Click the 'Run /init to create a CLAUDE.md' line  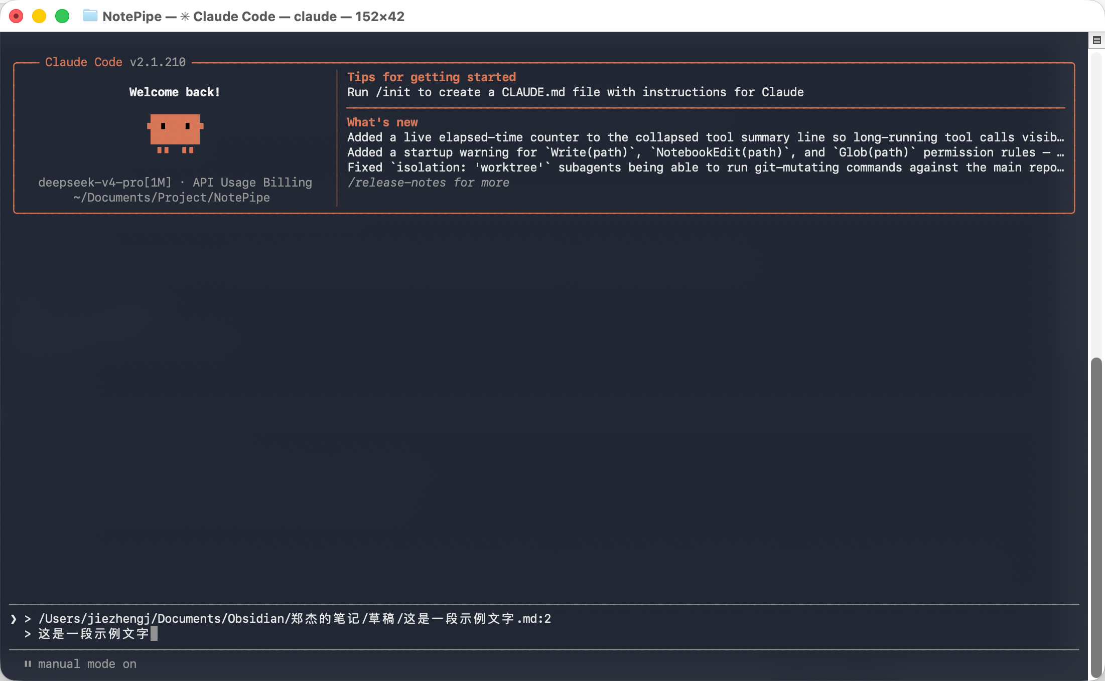576,92
